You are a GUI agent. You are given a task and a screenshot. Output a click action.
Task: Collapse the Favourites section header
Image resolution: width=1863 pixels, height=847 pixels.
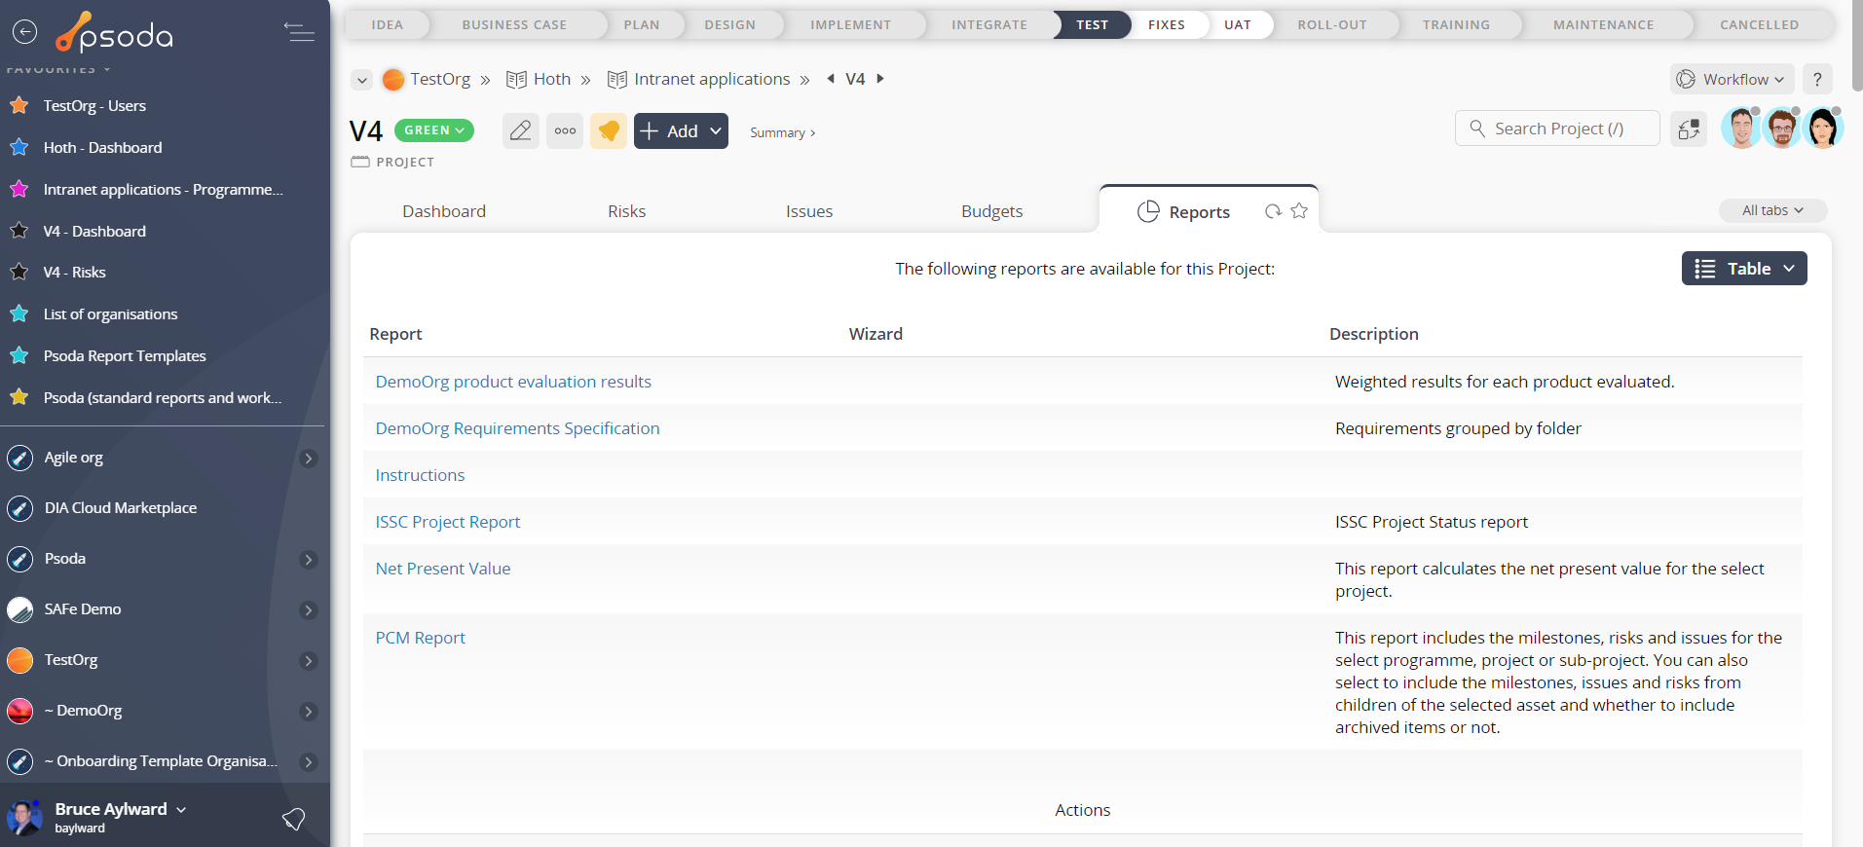(58, 69)
